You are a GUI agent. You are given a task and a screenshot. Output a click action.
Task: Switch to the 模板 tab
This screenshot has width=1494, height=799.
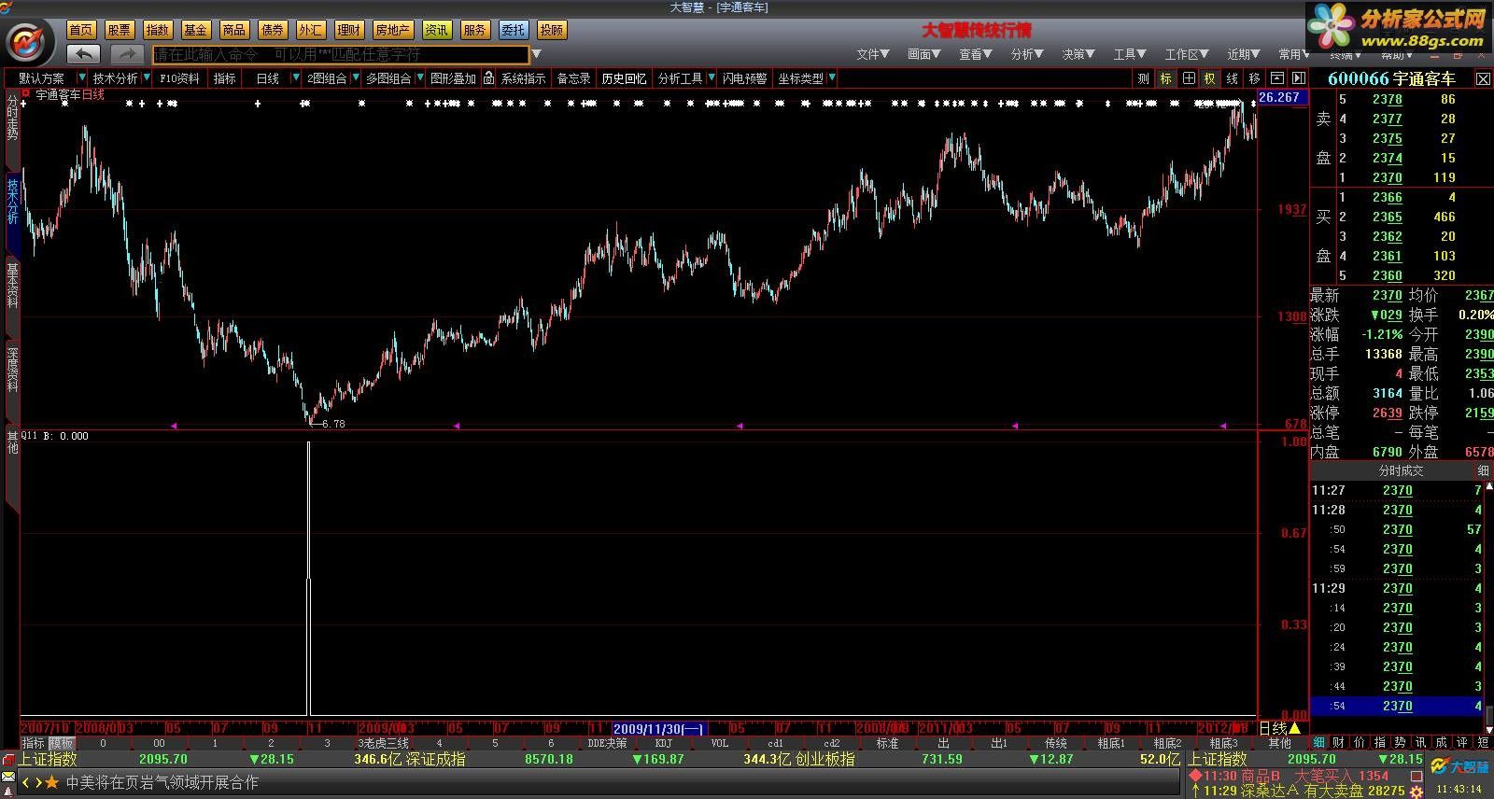[61, 743]
